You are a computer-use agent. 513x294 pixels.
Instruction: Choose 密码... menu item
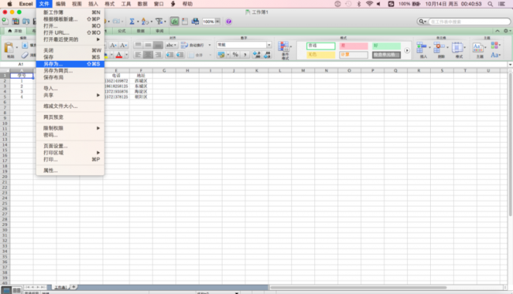[x=70, y=135]
